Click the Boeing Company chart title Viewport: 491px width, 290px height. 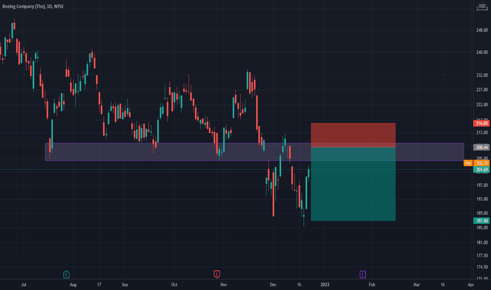pyautogui.click(x=33, y=6)
